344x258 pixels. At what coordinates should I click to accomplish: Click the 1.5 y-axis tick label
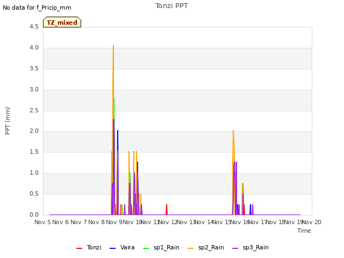click(x=34, y=152)
